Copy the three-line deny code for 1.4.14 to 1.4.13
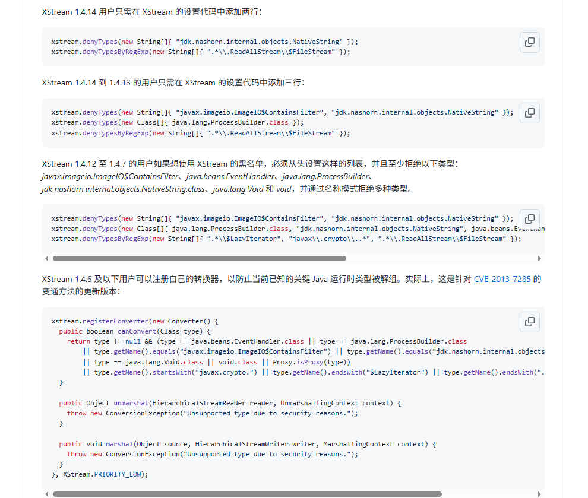This screenshot has width=588, height=498. click(x=530, y=113)
